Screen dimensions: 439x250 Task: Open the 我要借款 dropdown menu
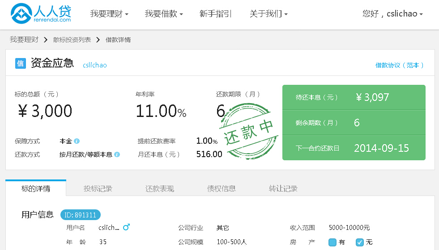tap(164, 14)
